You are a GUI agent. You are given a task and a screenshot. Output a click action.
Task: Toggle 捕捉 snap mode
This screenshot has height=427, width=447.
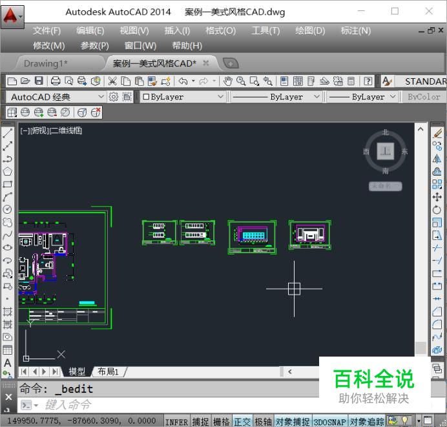pyautogui.click(x=200, y=422)
